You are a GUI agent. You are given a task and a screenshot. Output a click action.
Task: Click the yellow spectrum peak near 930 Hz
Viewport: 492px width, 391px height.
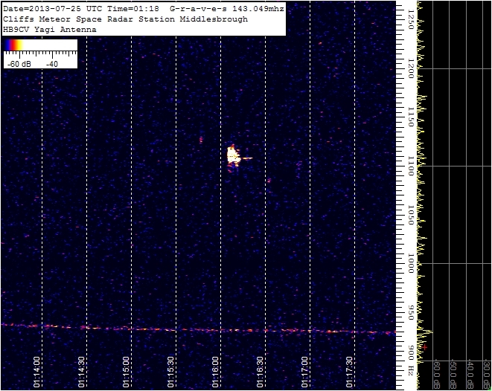tap(427, 332)
